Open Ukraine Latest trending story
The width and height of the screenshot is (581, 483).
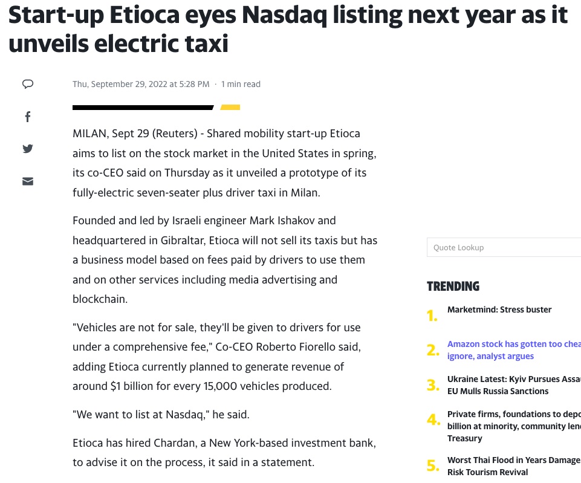click(514, 385)
